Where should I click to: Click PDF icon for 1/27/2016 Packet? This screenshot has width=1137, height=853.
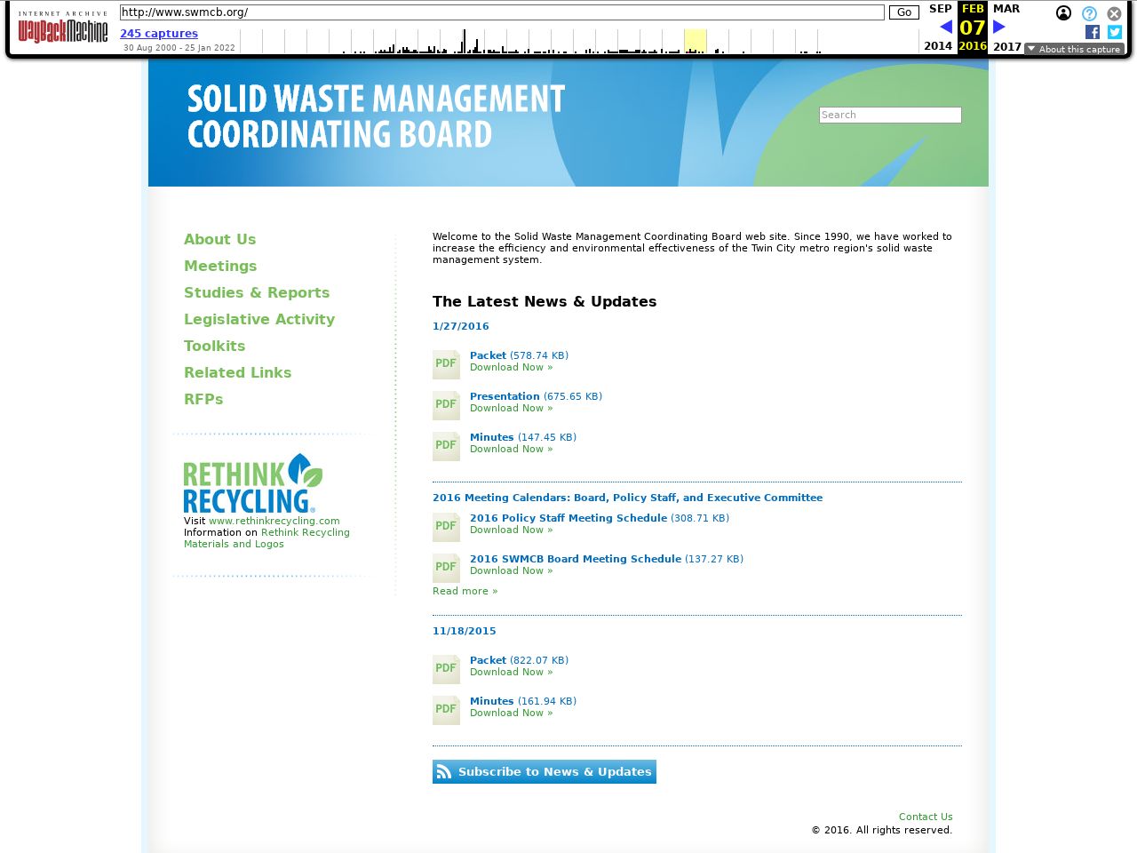click(446, 364)
